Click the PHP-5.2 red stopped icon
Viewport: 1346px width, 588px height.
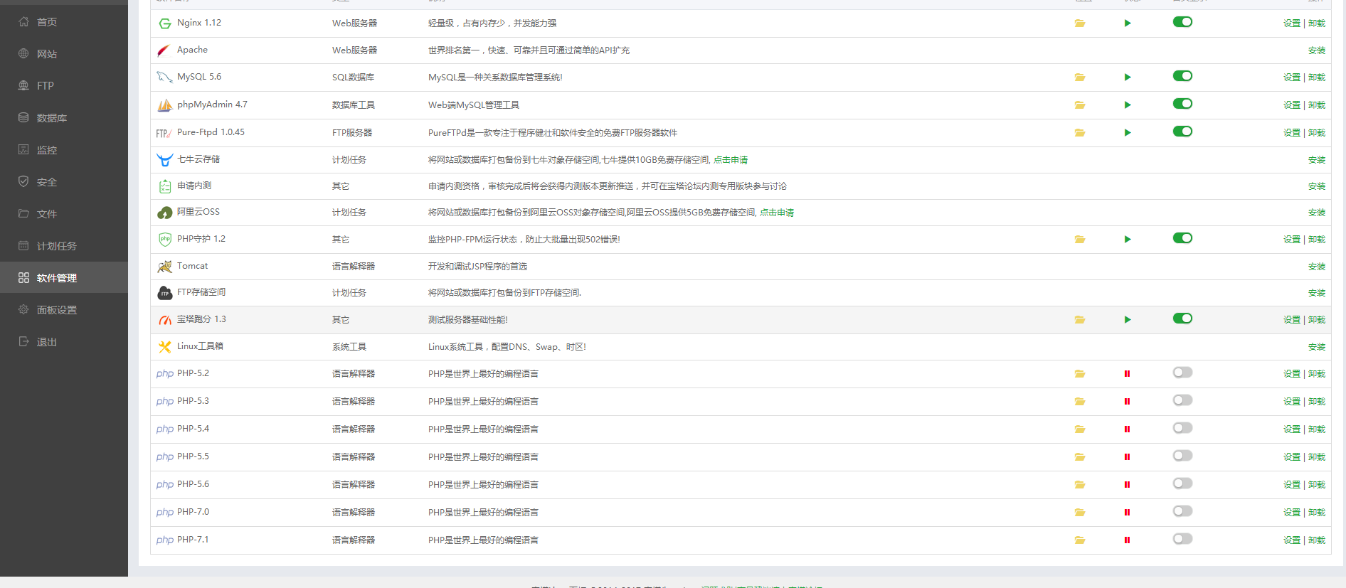pos(1127,374)
